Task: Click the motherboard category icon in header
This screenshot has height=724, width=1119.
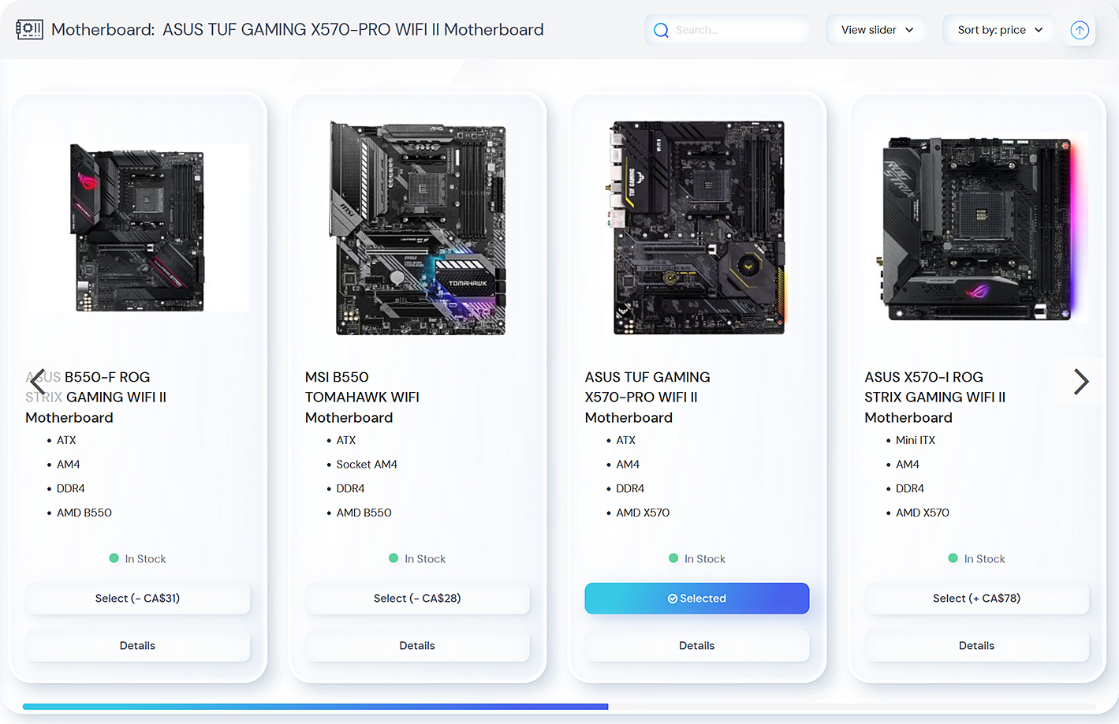Action: tap(29, 30)
